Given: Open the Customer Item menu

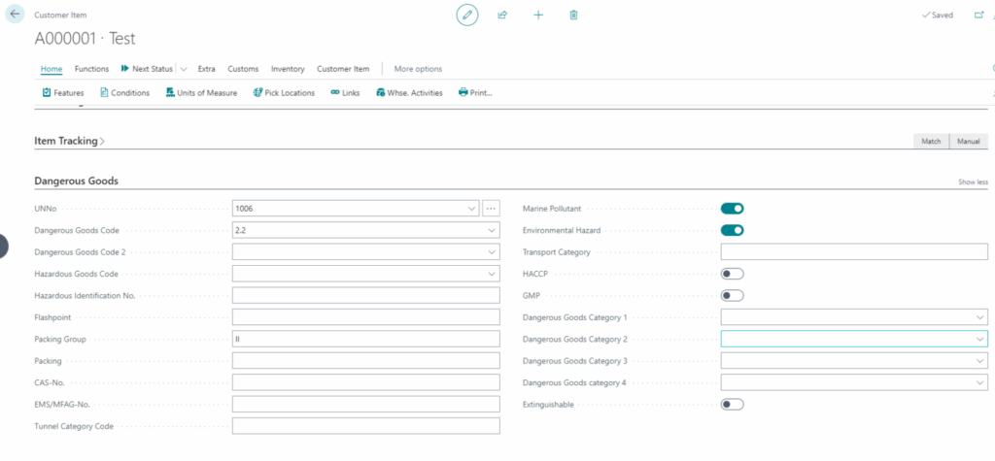Looking at the screenshot, I should tap(343, 69).
